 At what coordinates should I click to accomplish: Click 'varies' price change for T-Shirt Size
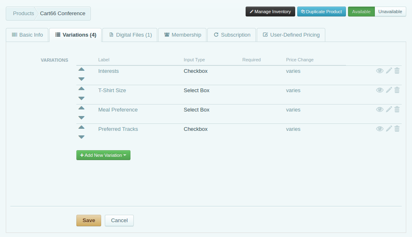tap(293, 91)
